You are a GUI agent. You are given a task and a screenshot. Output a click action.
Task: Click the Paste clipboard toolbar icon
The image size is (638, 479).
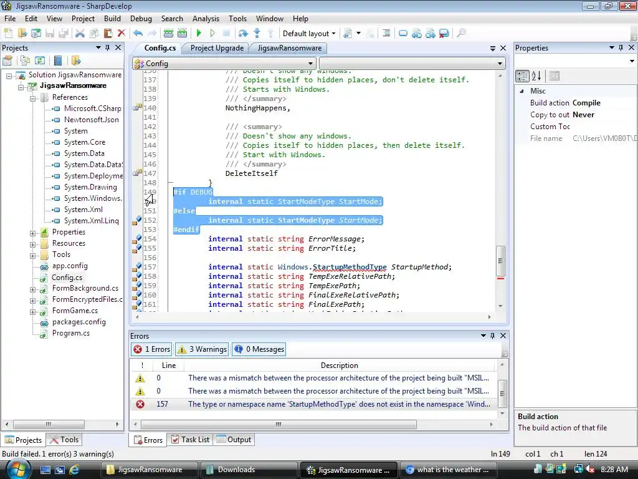pyautogui.click(x=108, y=34)
